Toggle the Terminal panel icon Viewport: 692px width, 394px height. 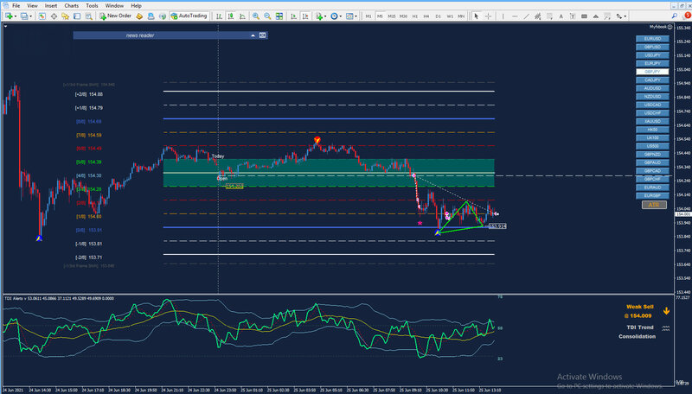click(77, 16)
